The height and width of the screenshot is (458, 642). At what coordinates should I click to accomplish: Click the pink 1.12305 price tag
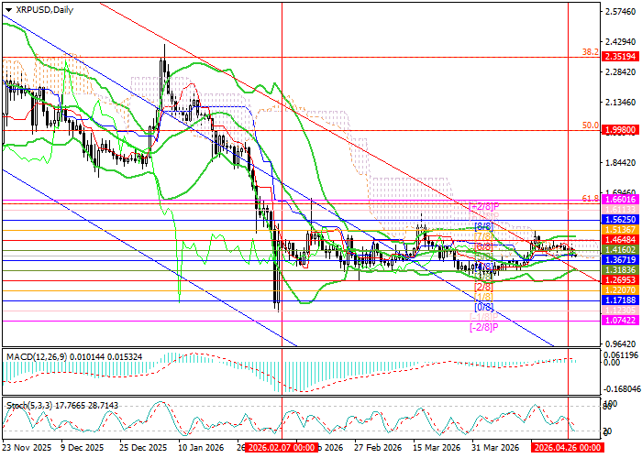(620, 311)
